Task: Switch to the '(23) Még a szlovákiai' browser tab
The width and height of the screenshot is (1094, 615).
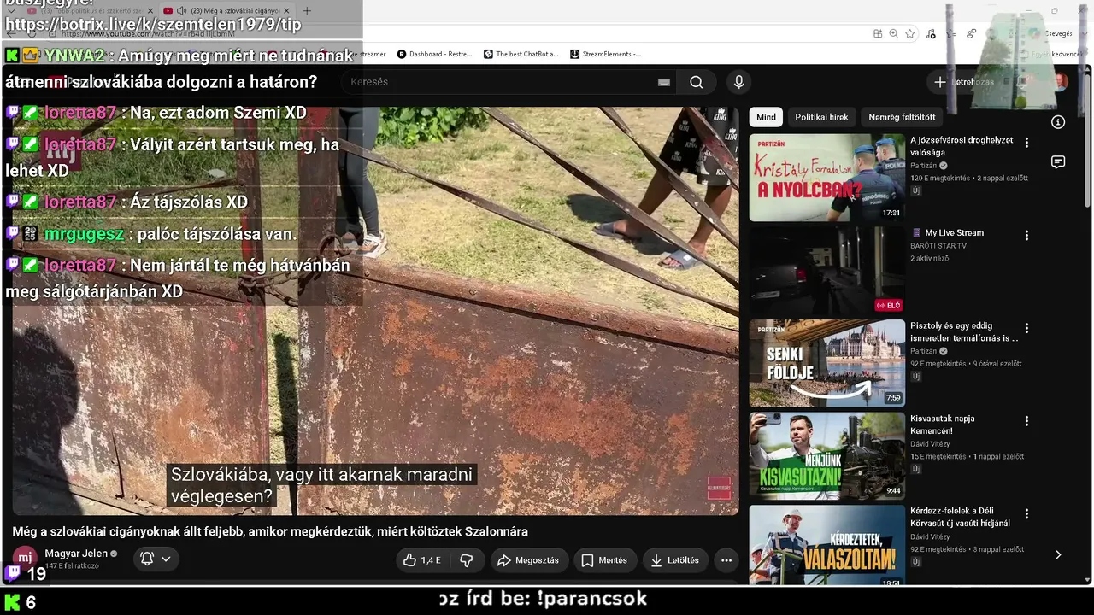Action: [226, 11]
